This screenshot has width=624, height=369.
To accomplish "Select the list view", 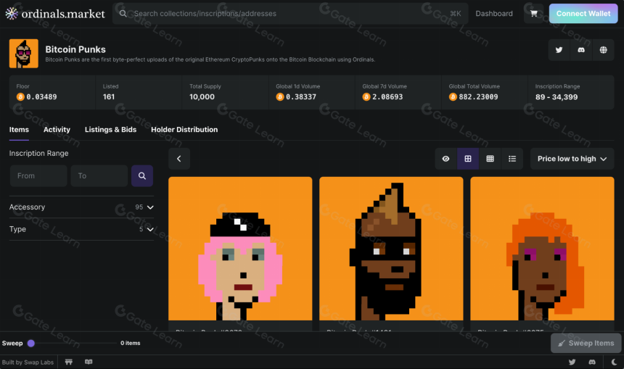I will (512, 159).
